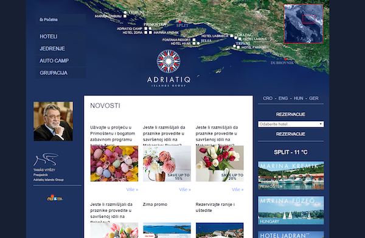365x238 pixels.
Task: Click the Hotel Labineca map marker square
Action: (232, 36)
